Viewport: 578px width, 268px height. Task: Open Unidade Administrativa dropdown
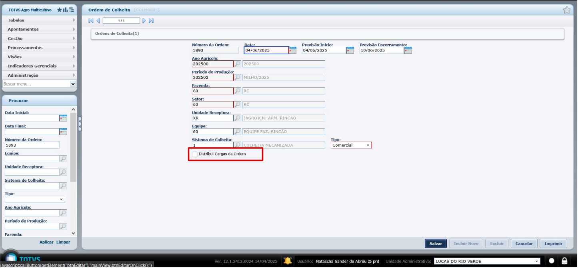point(487,262)
